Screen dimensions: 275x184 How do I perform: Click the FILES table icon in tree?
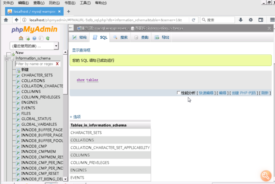tap(18, 114)
